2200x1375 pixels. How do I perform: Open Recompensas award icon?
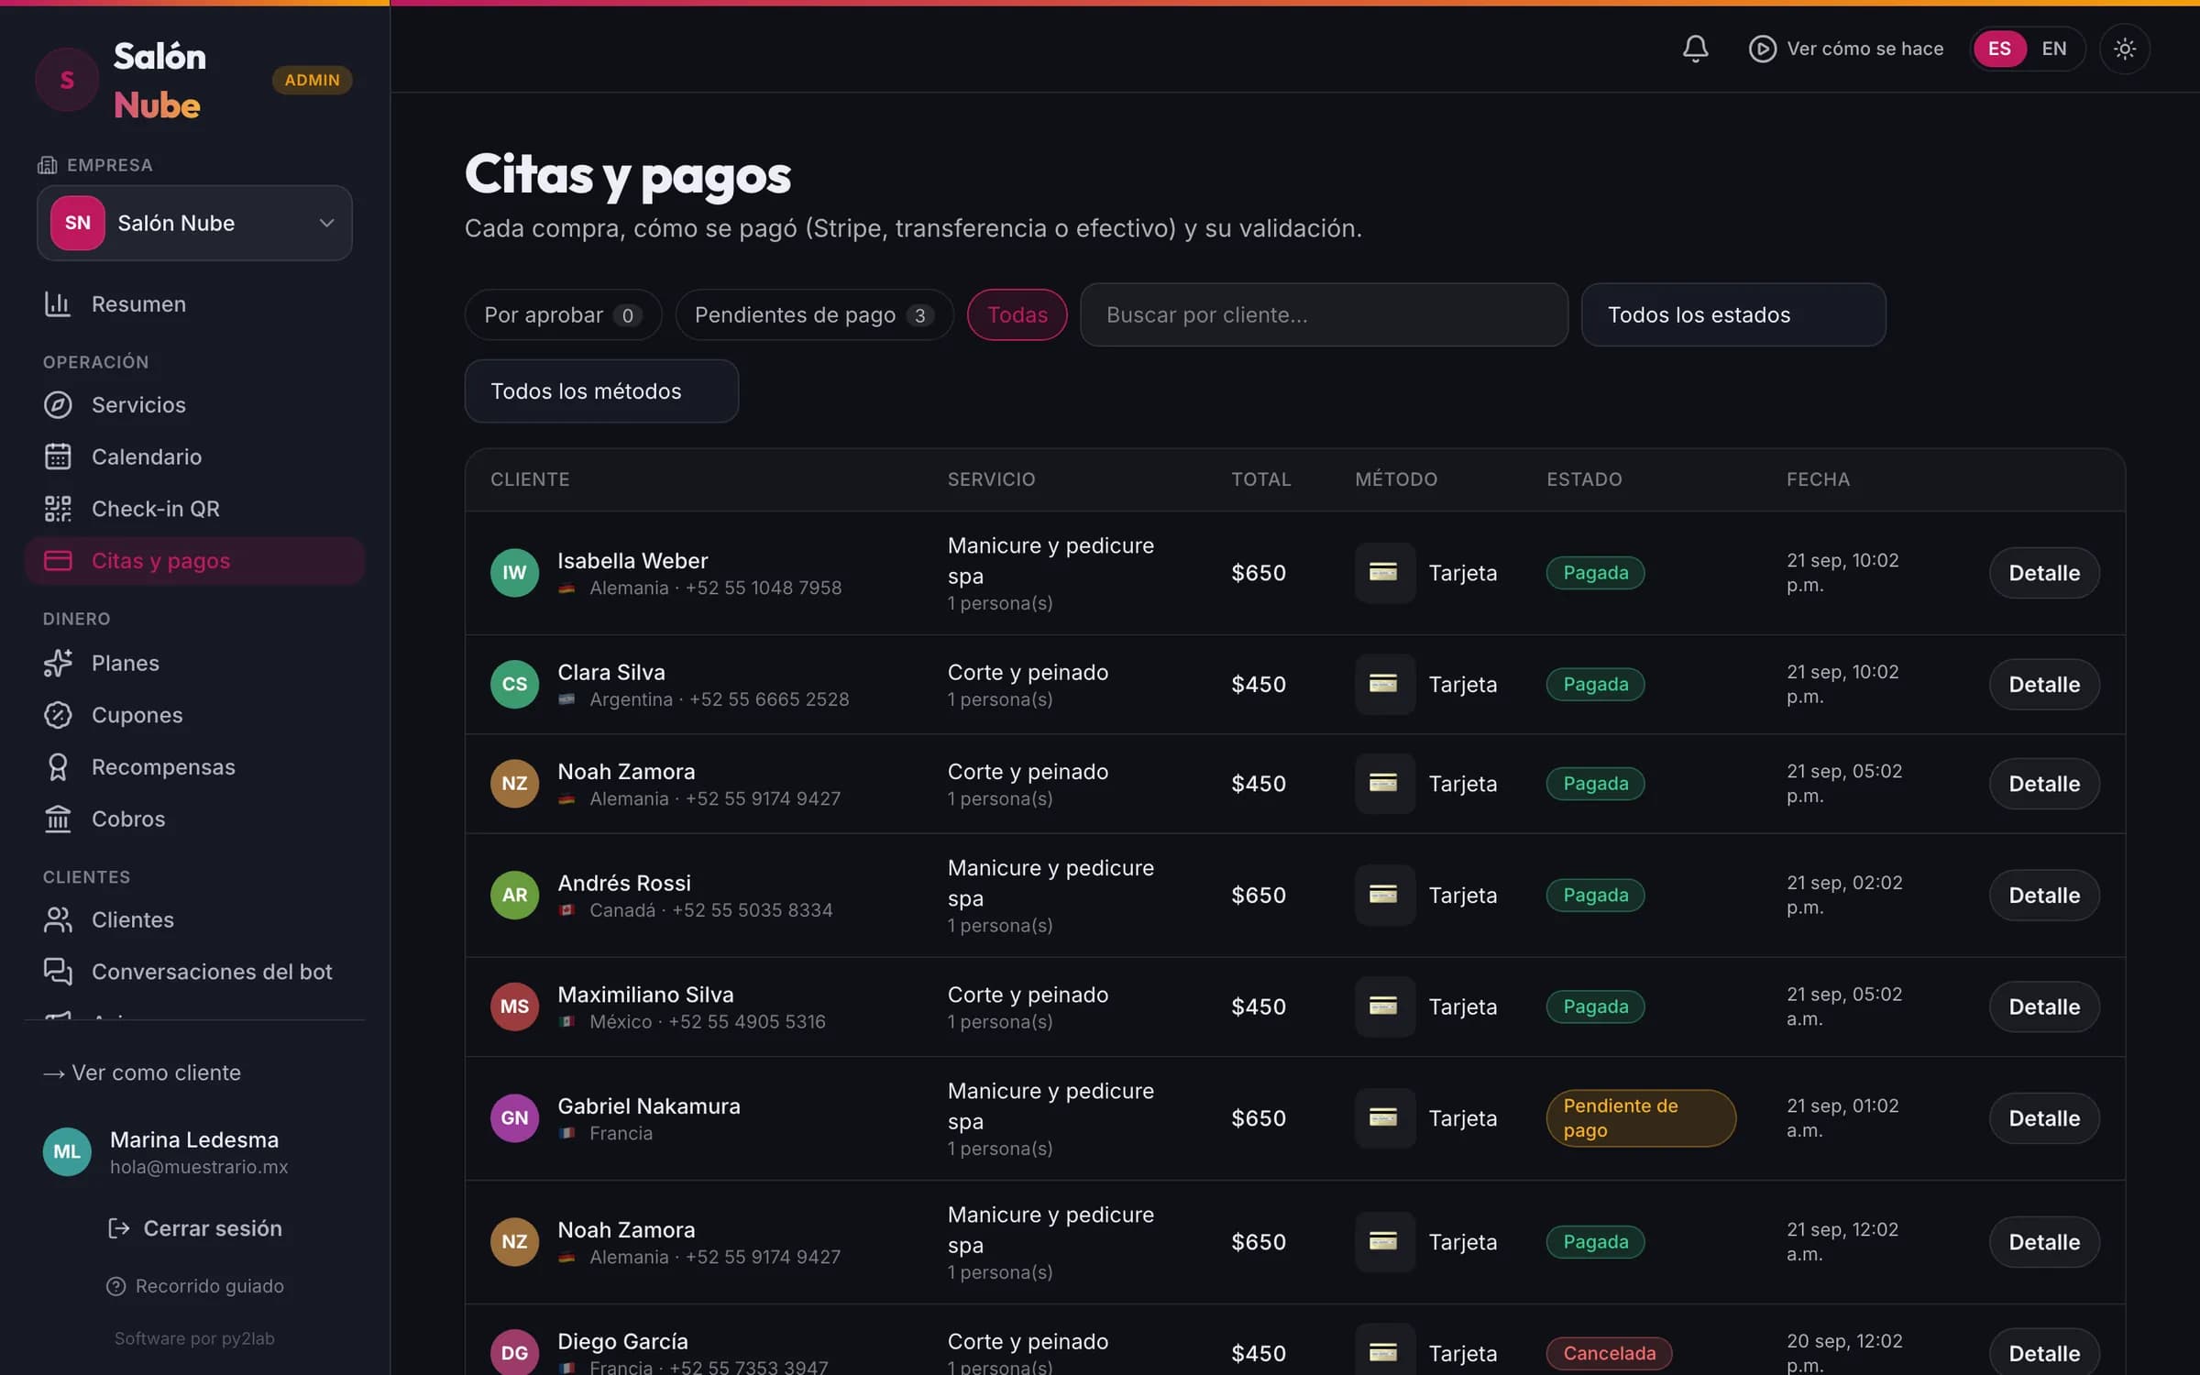58,767
